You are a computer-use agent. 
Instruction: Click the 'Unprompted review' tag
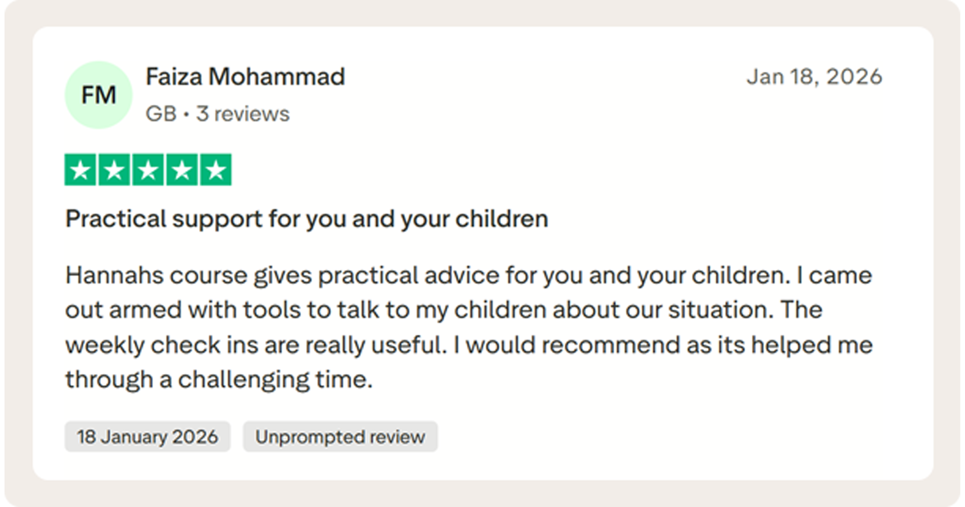pos(340,437)
